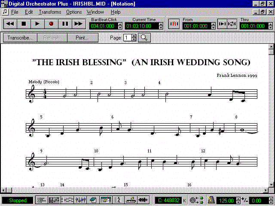
Task: Open the piano roll view icon
Action: 67,200
